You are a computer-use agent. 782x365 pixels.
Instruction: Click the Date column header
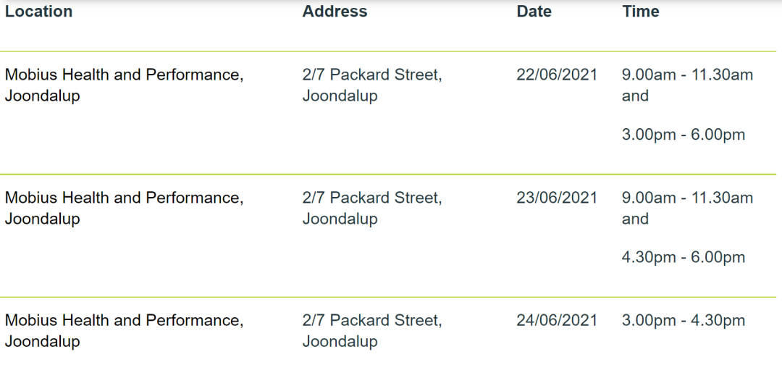pyautogui.click(x=534, y=12)
